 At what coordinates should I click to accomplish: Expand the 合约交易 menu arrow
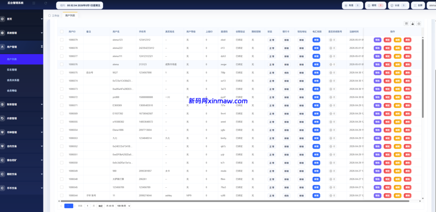click(42, 146)
